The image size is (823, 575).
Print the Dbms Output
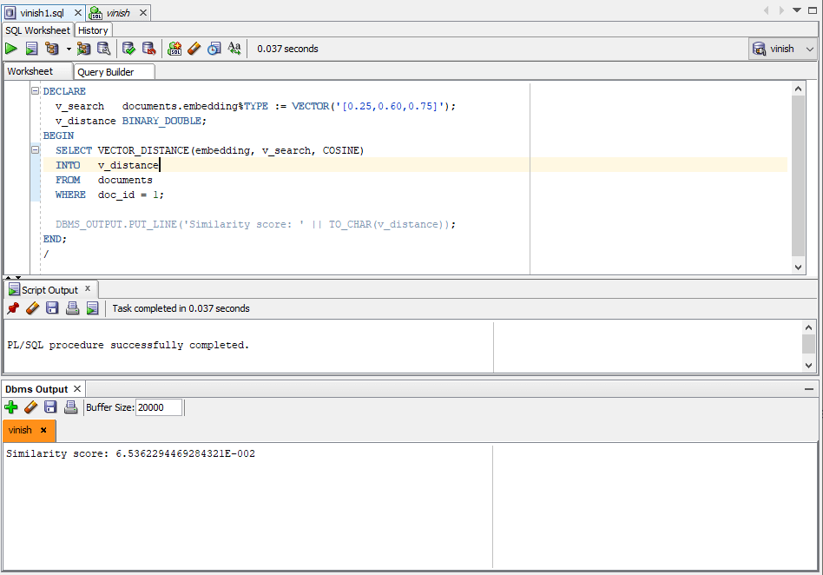(x=70, y=407)
